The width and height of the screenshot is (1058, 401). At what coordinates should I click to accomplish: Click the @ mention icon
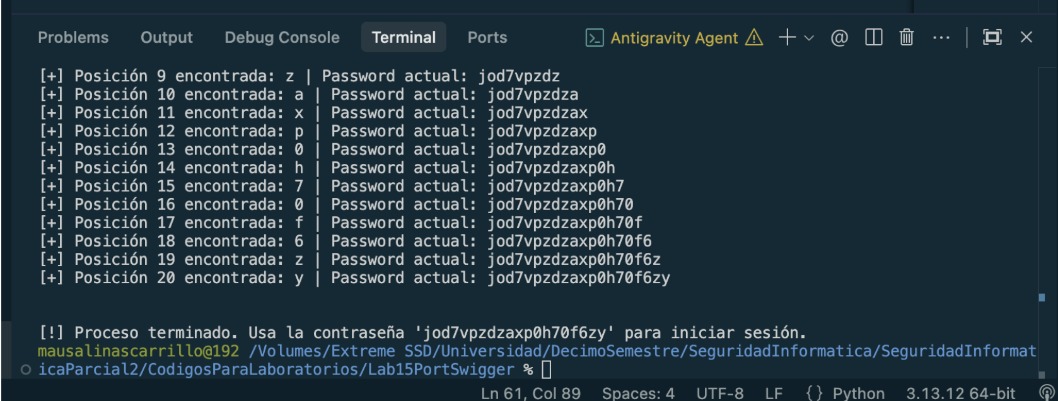pyautogui.click(x=839, y=38)
